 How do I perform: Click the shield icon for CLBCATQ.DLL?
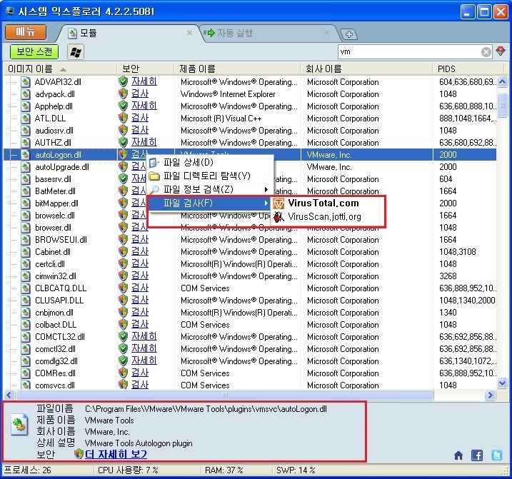[x=123, y=288]
